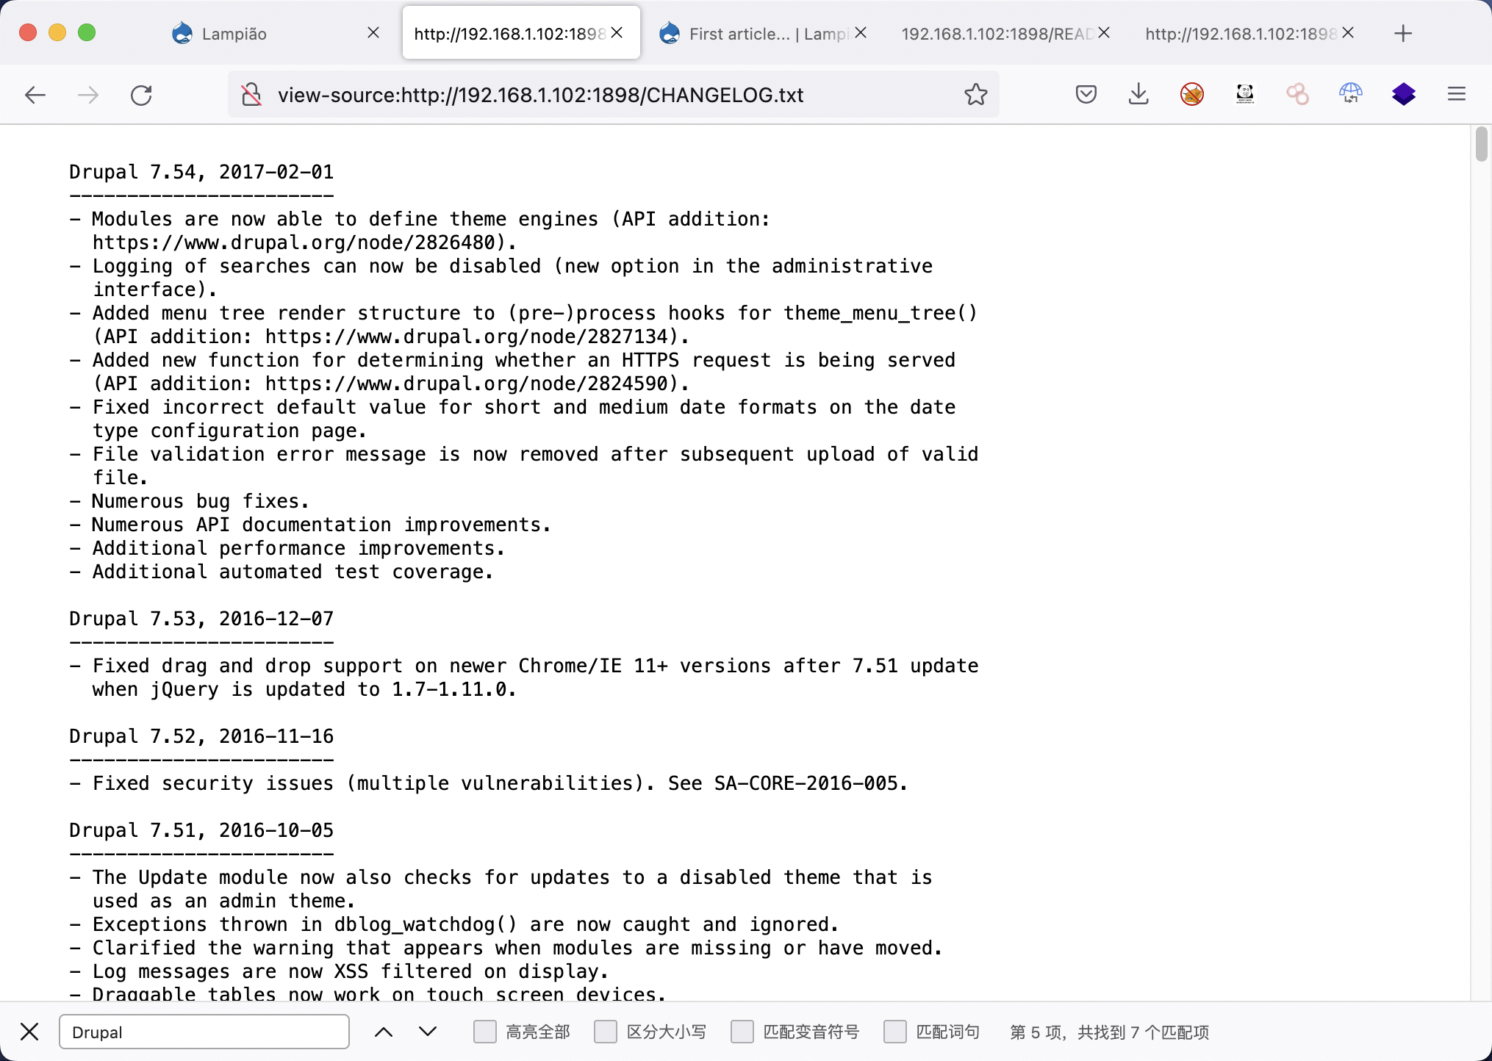
Task: Bookmark page with the star icon
Action: [x=975, y=95]
